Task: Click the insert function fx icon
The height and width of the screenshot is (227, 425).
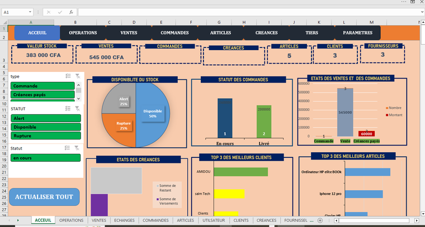Action: coord(71,12)
